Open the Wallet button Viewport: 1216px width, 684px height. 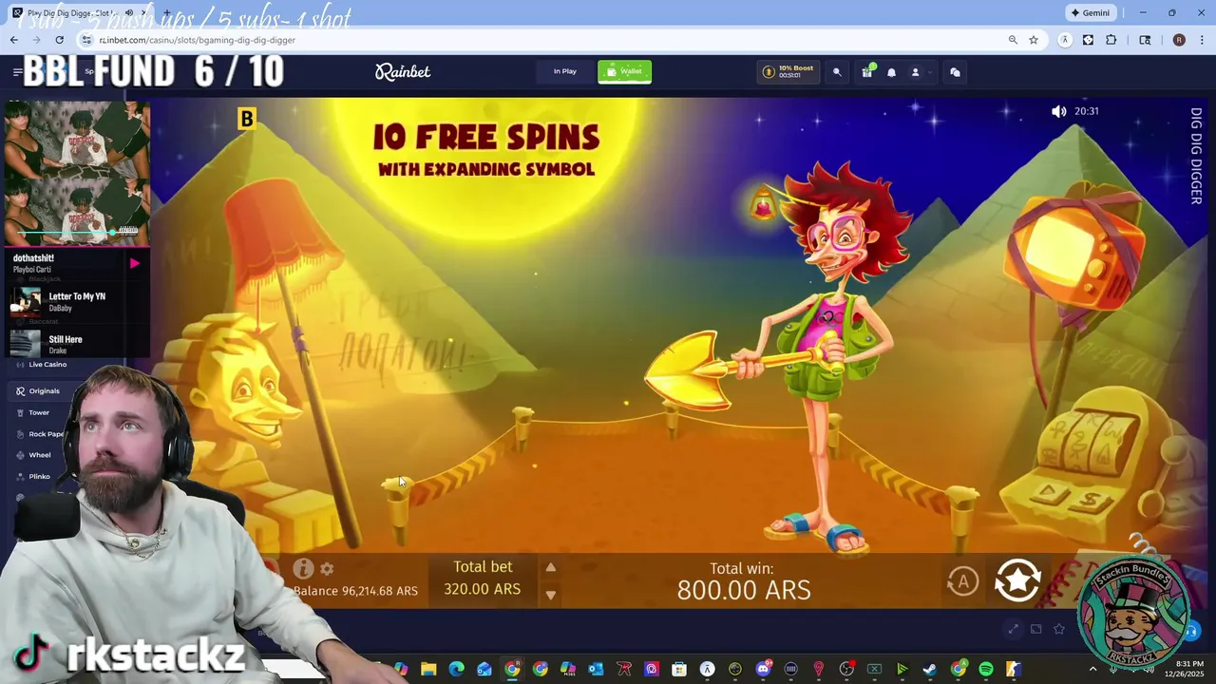(x=624, y=71)
